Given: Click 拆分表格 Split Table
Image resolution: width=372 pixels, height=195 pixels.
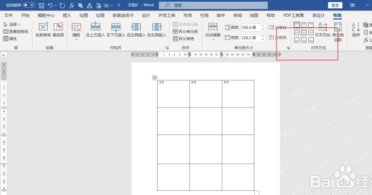Looking at the screenshot, I should 183,39.
